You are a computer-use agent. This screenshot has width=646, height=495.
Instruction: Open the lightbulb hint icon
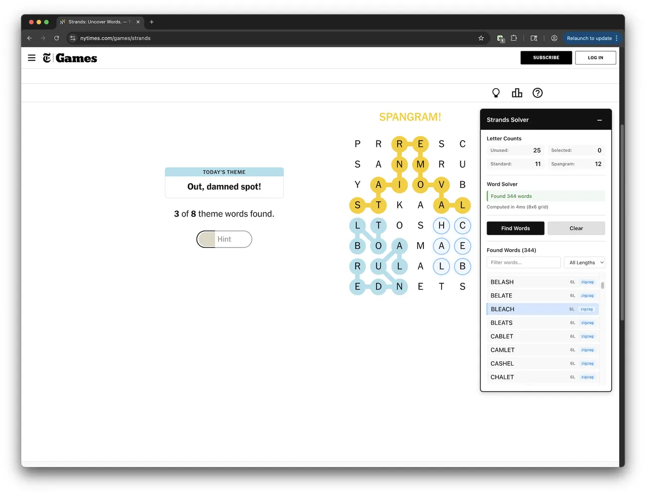[x=496, y=93]
